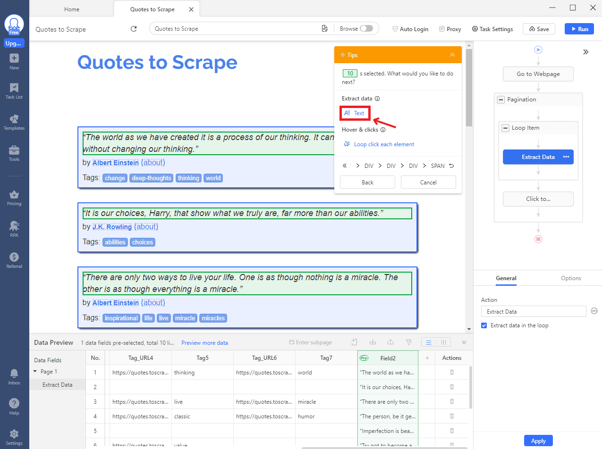Collapse the Tips panel with chevron

pos(452,55)
